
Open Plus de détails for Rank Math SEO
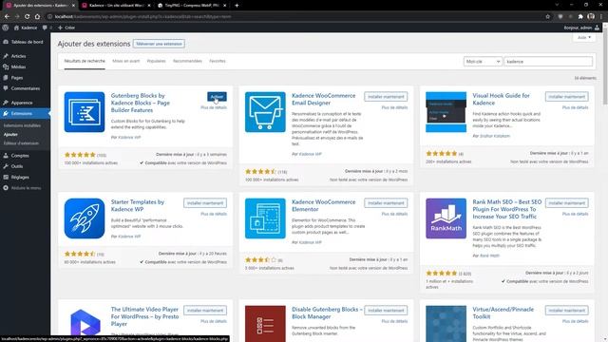click(575, 214)
